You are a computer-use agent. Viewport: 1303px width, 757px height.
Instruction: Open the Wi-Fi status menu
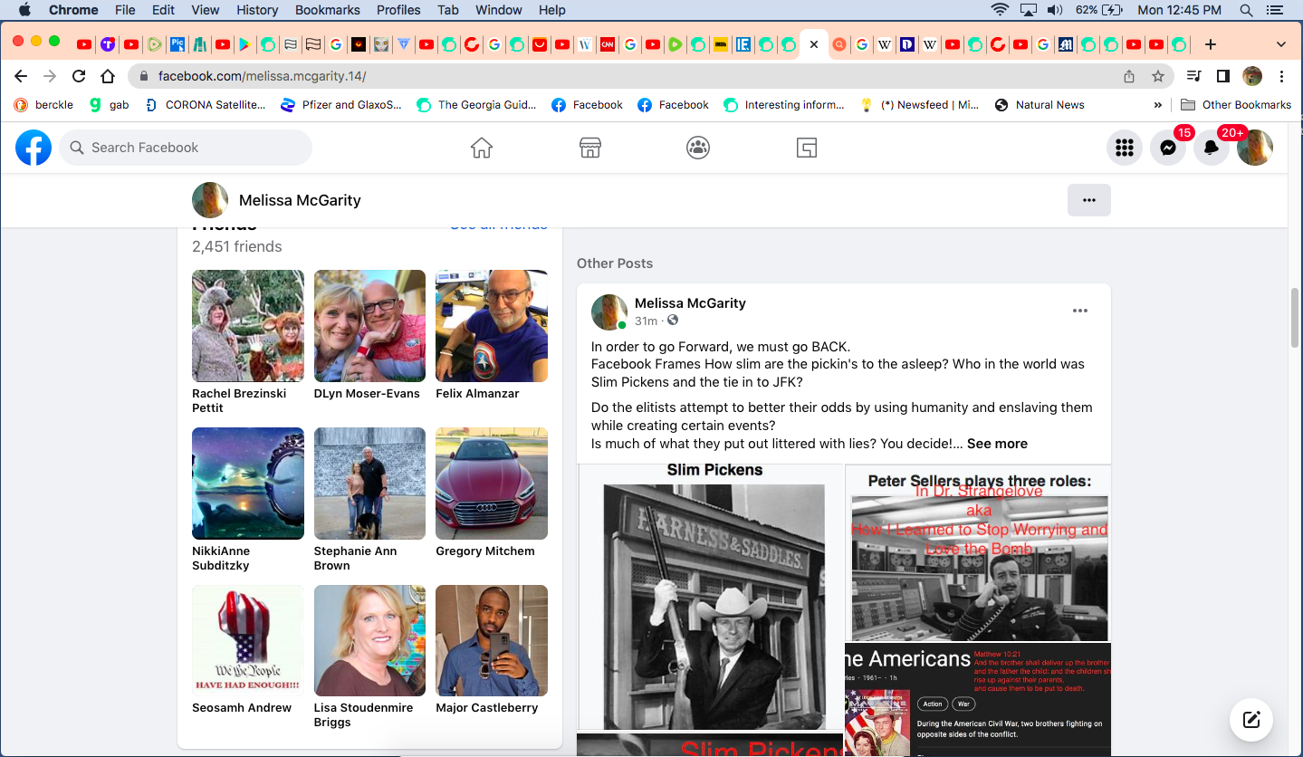coord(1000,10)
